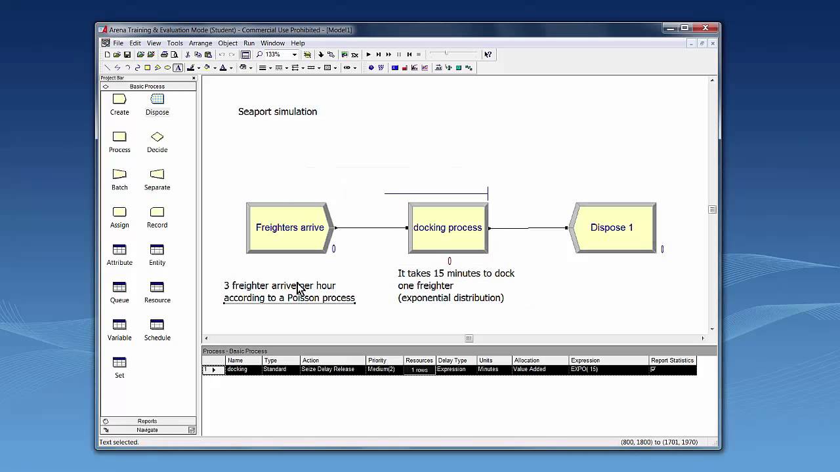The width and height of the screenshot is (840, 472).
Task: Click the Open file icon
Action: click(x=117, y=54)
